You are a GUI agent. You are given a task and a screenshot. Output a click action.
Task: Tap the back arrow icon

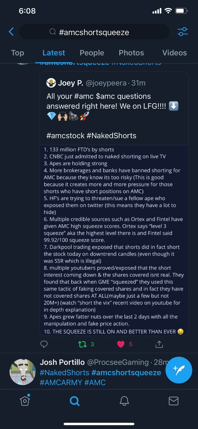point(11,32)
